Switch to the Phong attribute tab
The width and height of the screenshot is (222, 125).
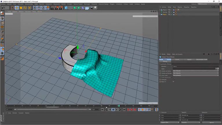click(x=165, y=62)
